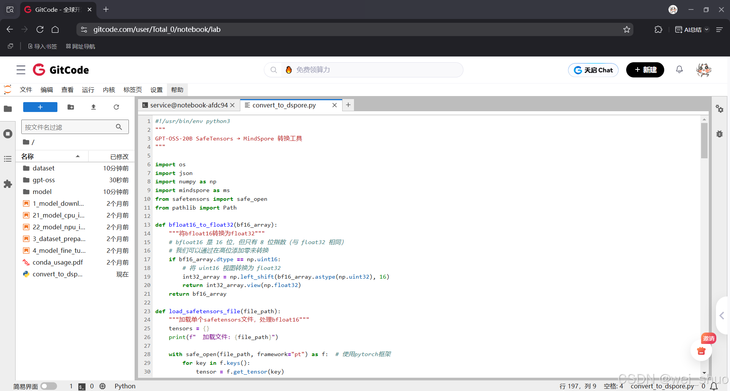This screenshot has height=391, width=730.
Task: Click the GitCode logo
Action: [x=61, y=70]
